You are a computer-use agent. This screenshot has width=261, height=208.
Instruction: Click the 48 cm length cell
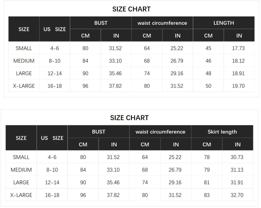(208, 73)
